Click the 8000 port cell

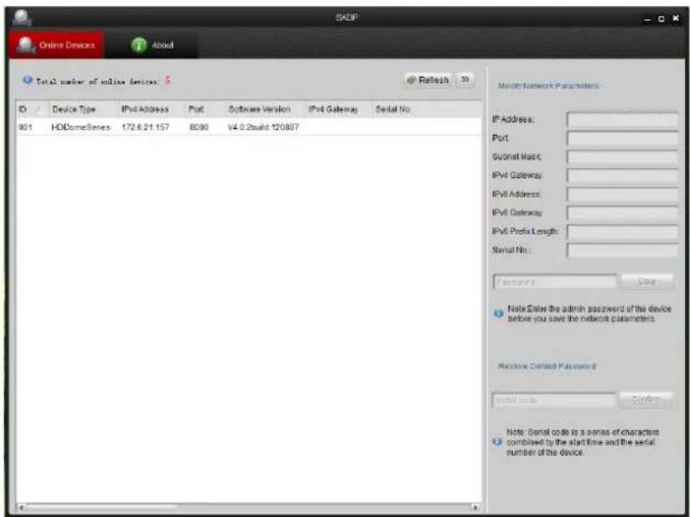click(x=199, y=127)
